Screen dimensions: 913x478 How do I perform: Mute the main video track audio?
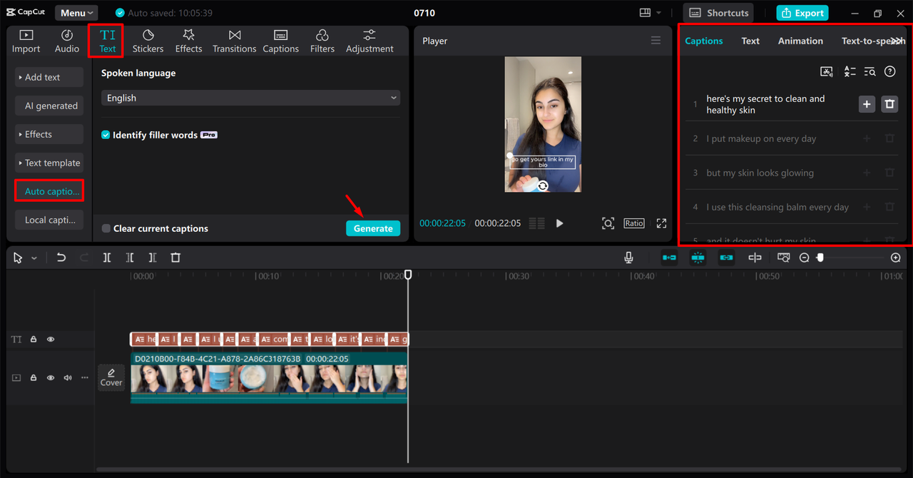click(x=68, y=377)
